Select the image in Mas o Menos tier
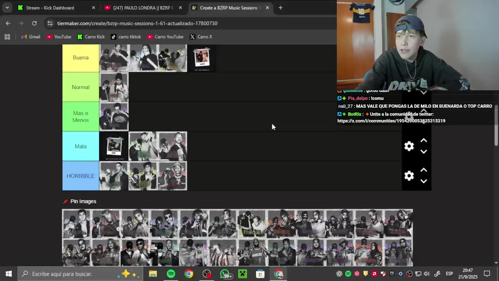 click(x=114, y=117)
